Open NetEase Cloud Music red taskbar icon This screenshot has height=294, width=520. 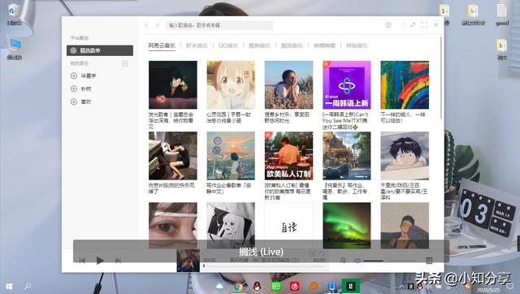pos(294,286)
